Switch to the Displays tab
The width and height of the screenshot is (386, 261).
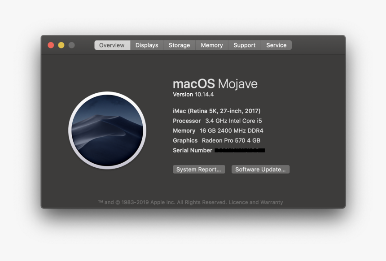click(147, 45)
